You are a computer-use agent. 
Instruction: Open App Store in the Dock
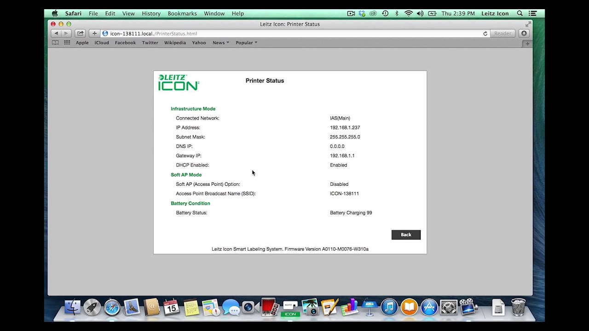click(429, 308)
